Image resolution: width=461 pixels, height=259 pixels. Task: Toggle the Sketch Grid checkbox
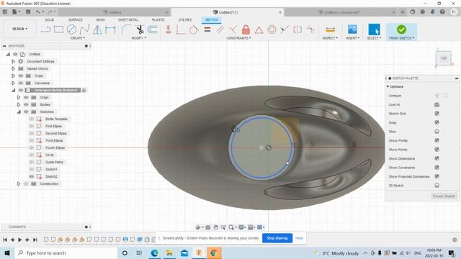(437, 114)
